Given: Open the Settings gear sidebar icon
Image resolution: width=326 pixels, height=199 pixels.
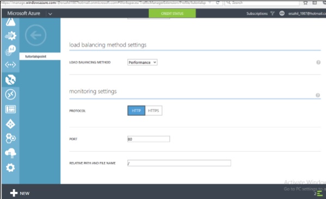Looking at the screenshot, I should (10, 167).
